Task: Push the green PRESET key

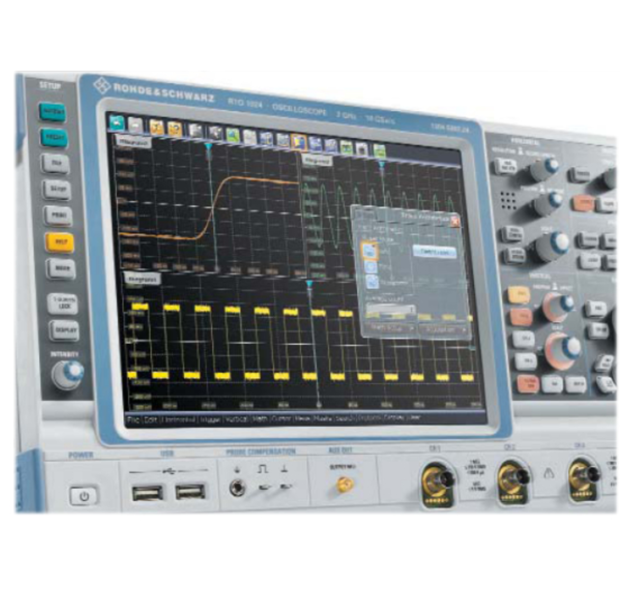Action: click(54, 137)
